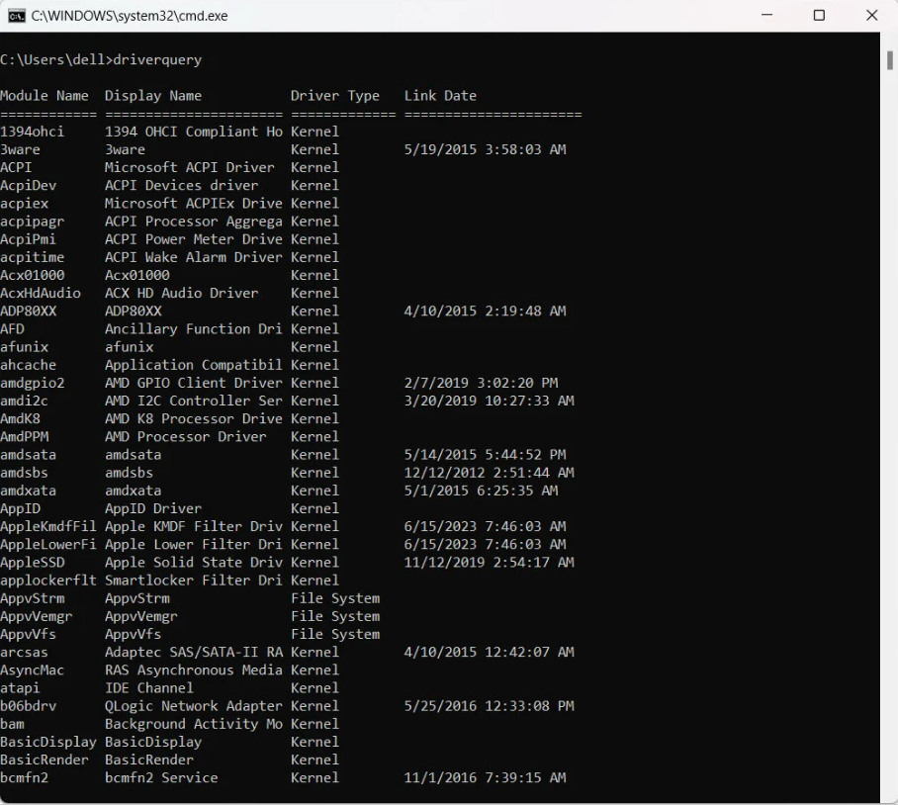Click the Driver Type column header
The width and height of the screenshot is (898, 805).
[335, 96]
